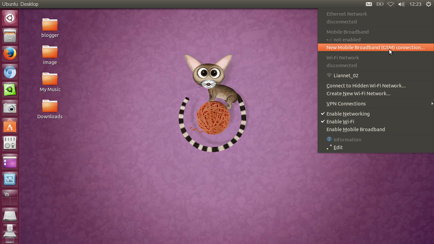This screenshot has width=434, height=244.
Task: Open the System Monitor from the launcher
Action: pos(9,179)
